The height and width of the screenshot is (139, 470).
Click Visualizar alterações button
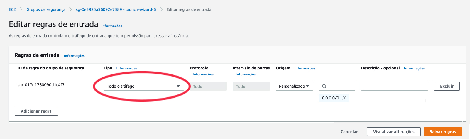point(394,132)
